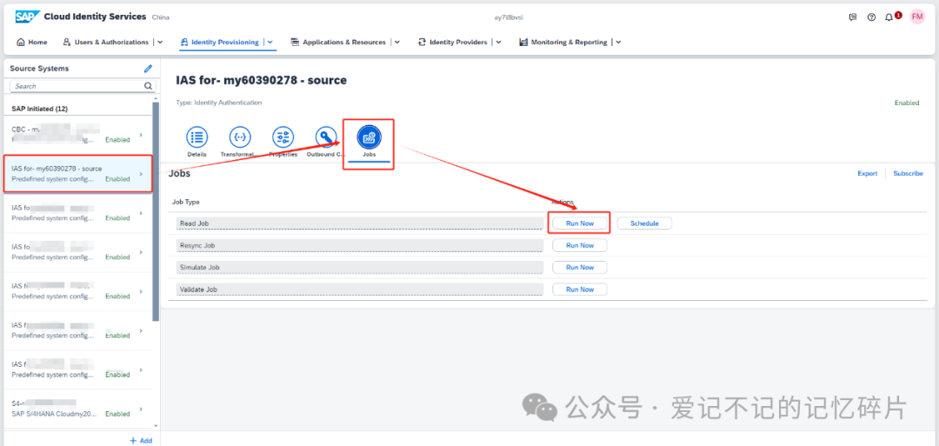Click the Subscribe link
939x446 pixels.
(908, 174)
